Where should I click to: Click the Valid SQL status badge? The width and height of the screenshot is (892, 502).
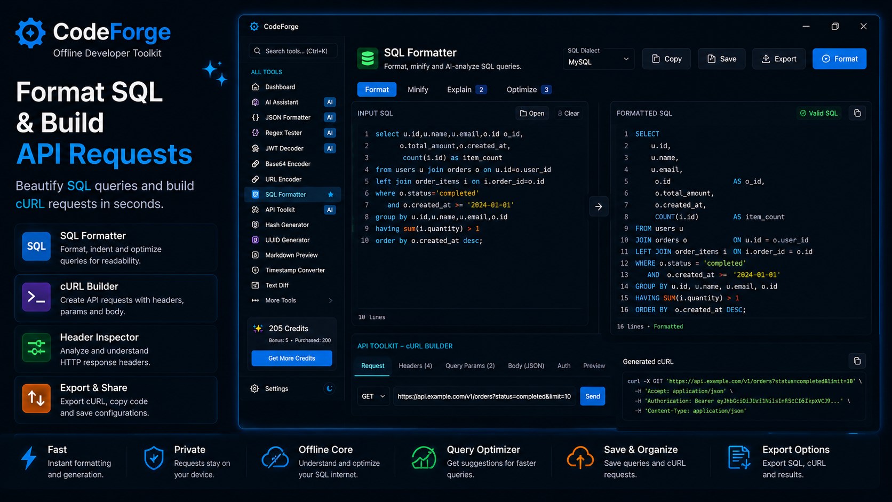pos(818,113)
